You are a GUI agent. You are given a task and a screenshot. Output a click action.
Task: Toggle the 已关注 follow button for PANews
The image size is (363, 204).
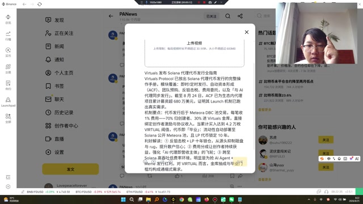[211, 16]
